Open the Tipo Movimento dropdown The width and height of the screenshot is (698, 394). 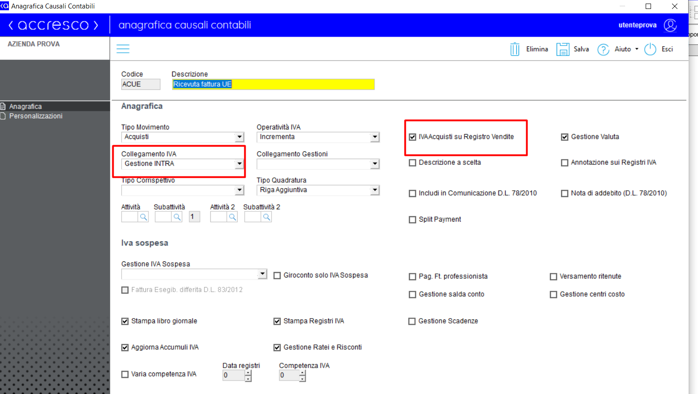pyautogui.click(x=239, y=137)
